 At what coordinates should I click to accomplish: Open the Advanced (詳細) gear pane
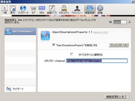[100, 9]
